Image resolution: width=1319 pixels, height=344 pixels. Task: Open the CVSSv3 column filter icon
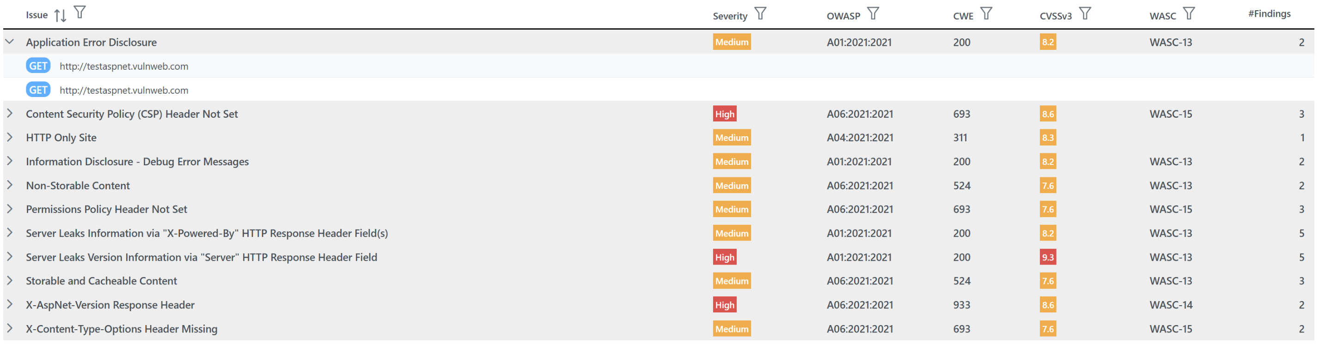[1085, 13]
